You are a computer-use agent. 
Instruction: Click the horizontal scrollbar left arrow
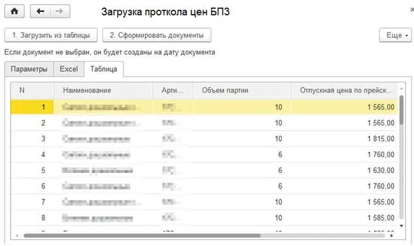pos(17,235)
